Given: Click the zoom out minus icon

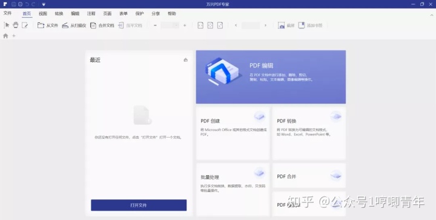Looking at the screenshot, I should click(155, 25).
